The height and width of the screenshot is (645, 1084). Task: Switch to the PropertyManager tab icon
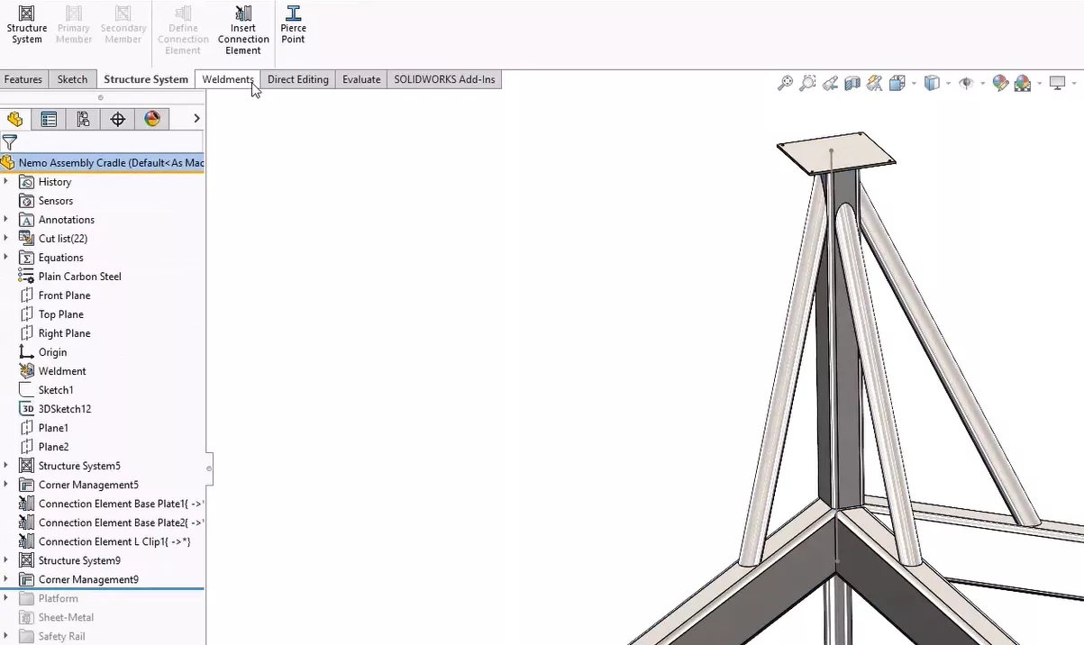[49, 118]
